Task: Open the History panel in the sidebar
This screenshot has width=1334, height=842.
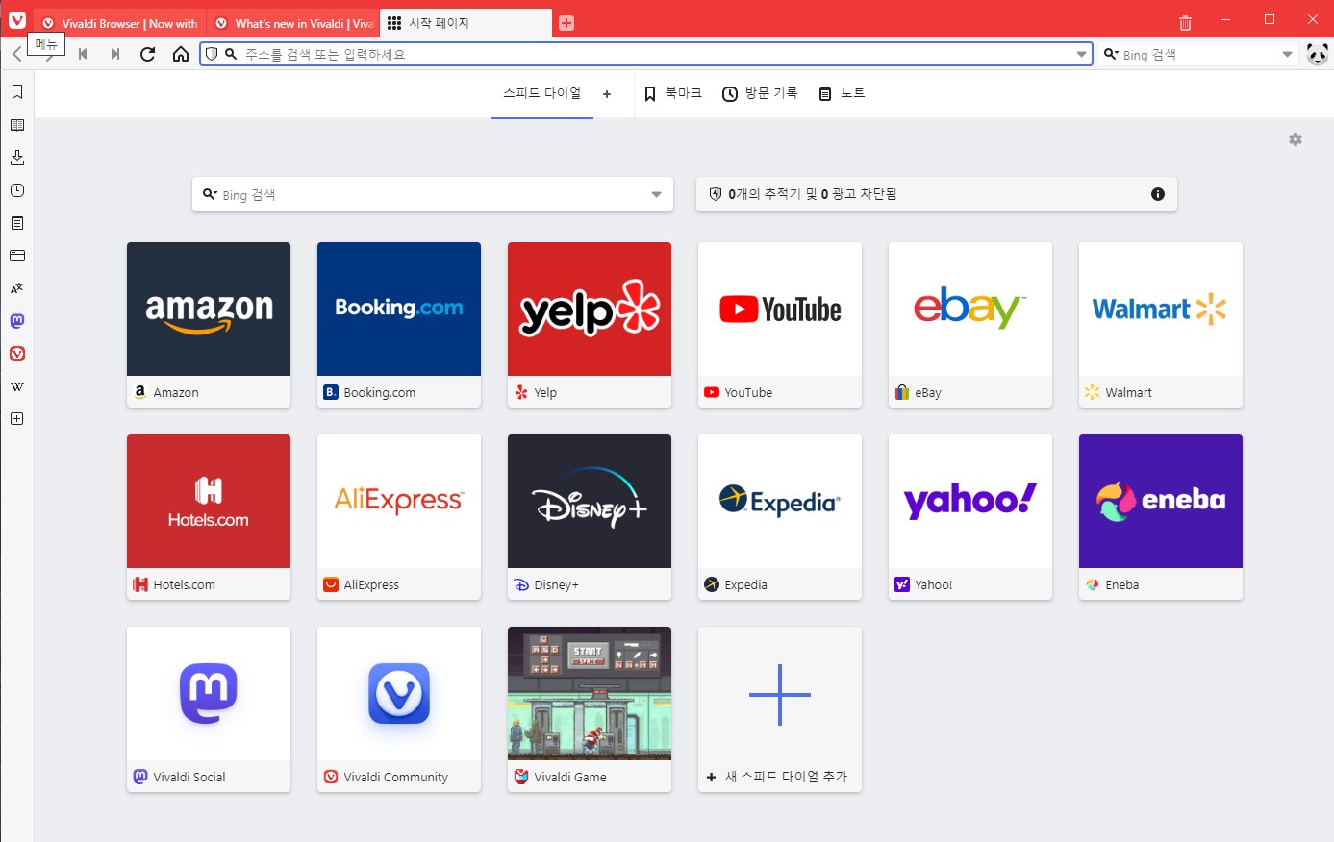Action: click(x=15, y=189)
